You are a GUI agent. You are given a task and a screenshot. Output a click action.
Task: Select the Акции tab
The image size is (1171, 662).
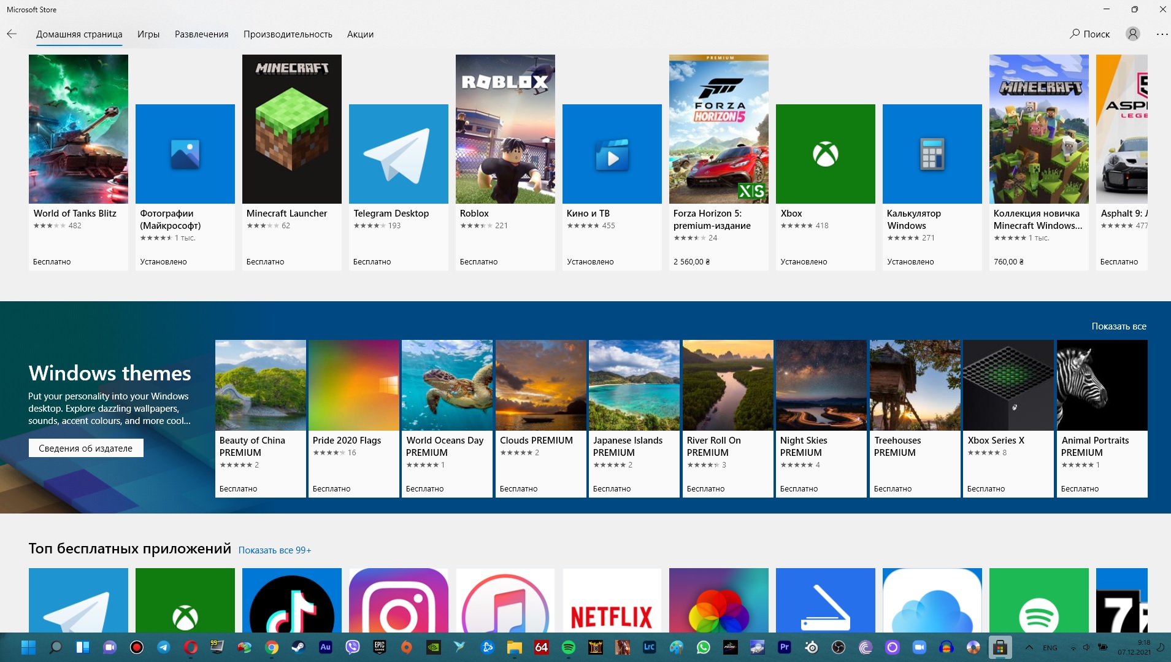point(360,34)
